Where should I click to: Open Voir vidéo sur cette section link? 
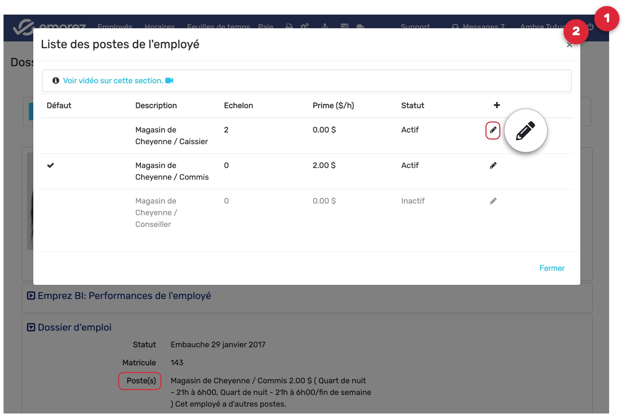pyautogui.click(x=113, y=81)
